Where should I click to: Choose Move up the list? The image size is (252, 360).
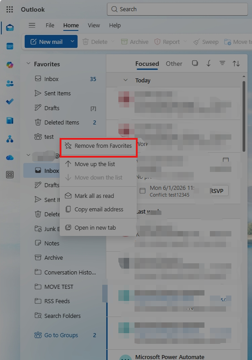pyautogui.click(x=98, y=164)
